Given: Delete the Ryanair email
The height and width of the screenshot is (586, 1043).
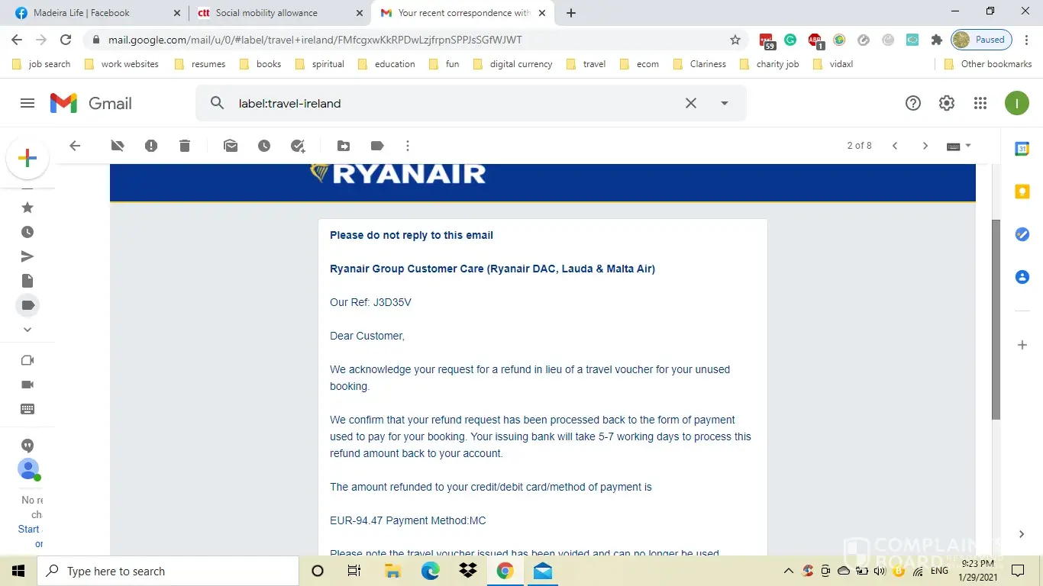Looking at the screenshot, I should 185,146.
